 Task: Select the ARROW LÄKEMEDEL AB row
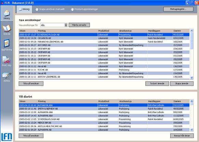point(104,77)
